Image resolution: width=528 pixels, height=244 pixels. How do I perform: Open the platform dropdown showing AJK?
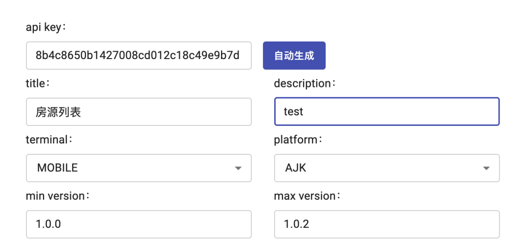[387, 168]
